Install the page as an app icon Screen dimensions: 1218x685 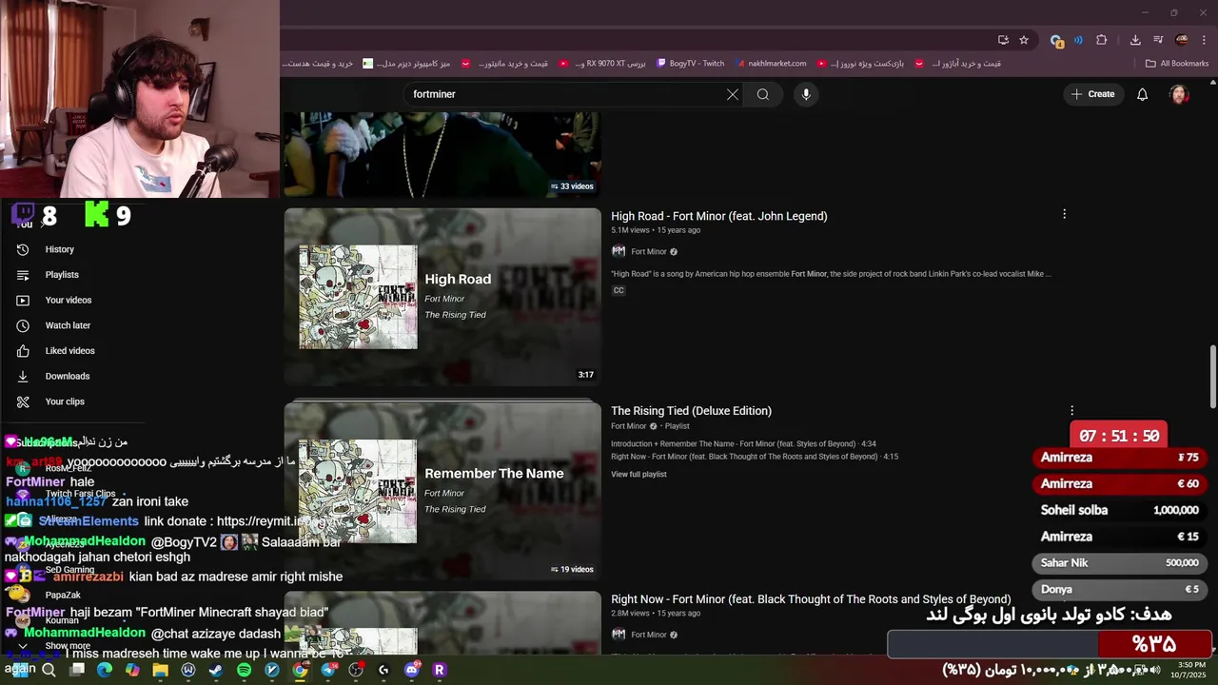point(1003,40)
